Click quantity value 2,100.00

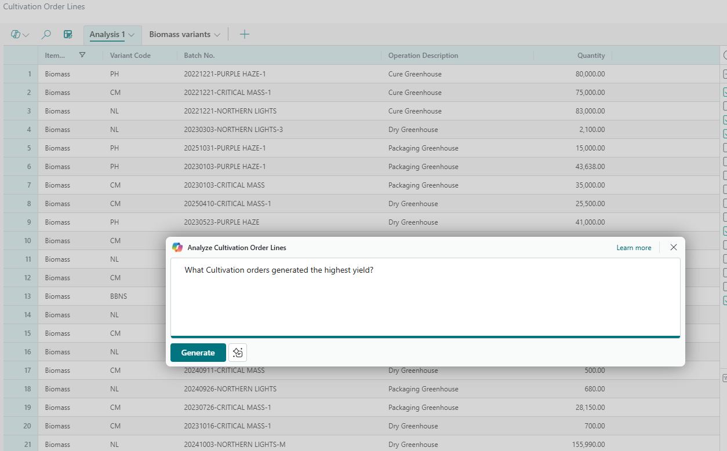(x=592, y=130)
